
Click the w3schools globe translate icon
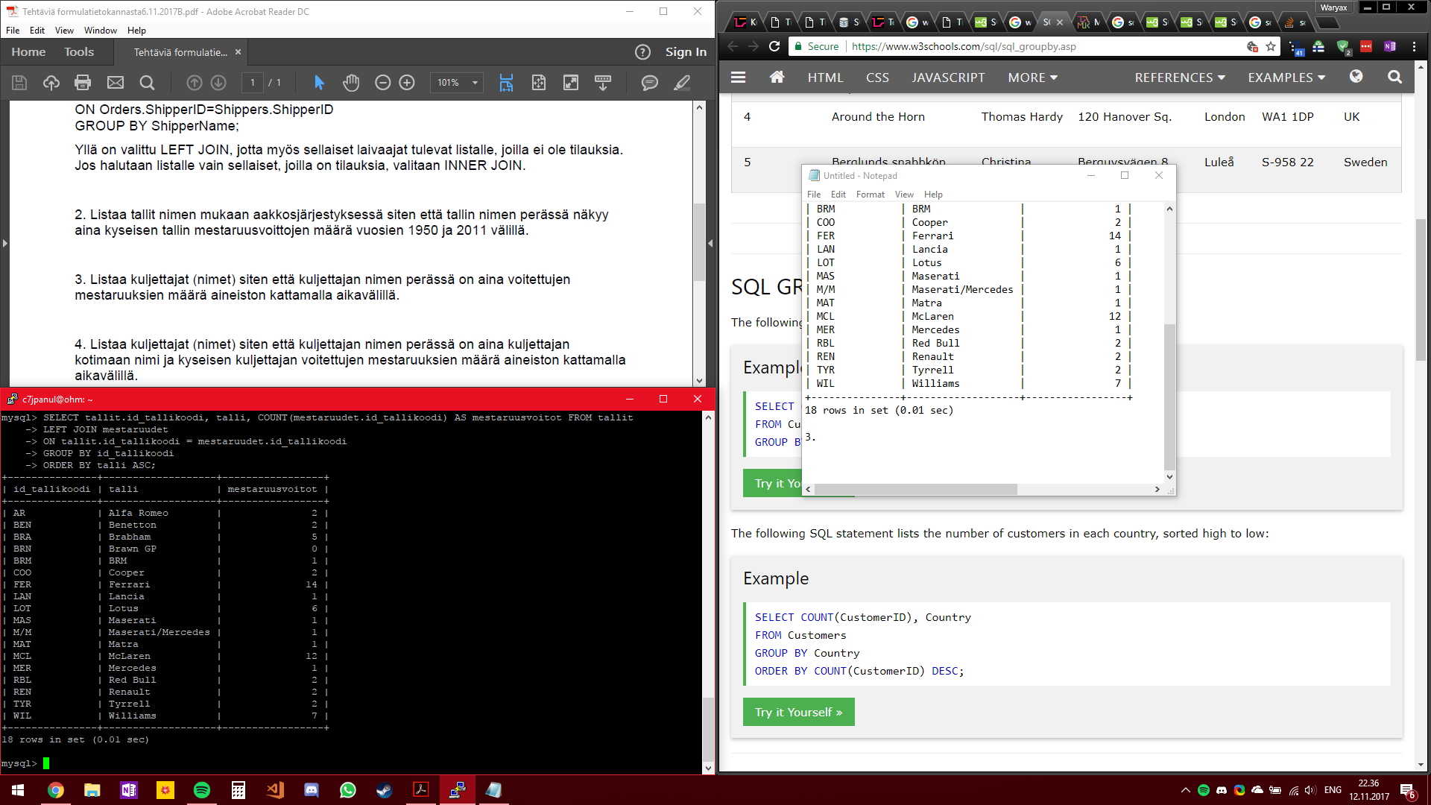pos(1356,77)
